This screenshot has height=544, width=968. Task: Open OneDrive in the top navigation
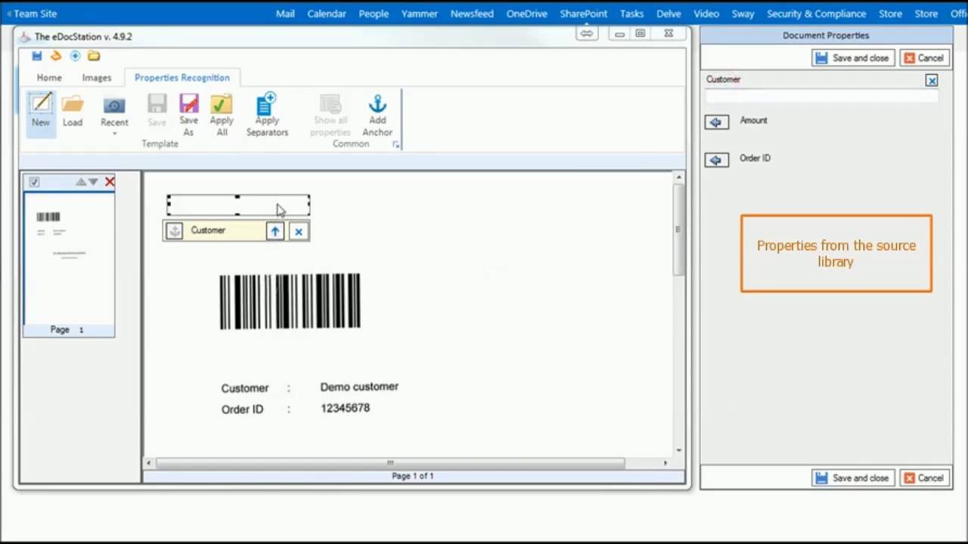pos(527,14)
